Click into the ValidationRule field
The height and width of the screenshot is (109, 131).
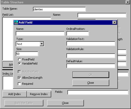[91, 56]
